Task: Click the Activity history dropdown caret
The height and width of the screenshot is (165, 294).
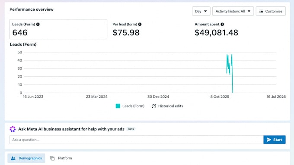Action: tap(249, 11)
